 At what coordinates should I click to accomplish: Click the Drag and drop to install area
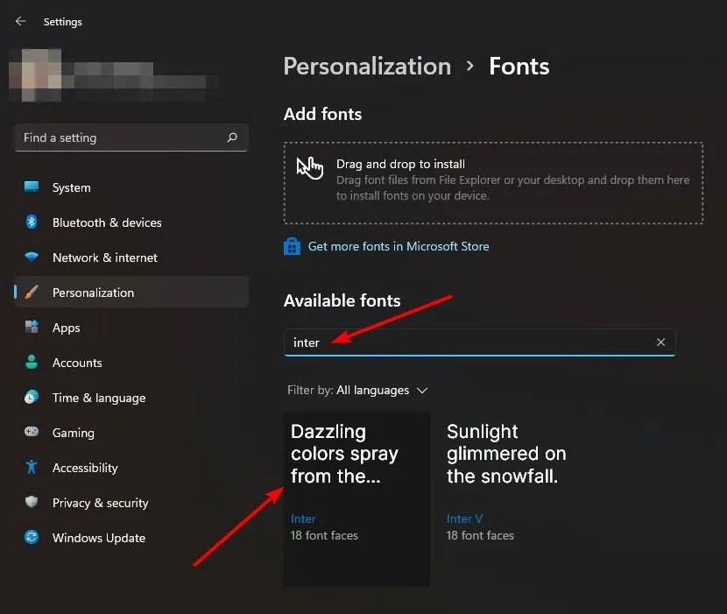(x=493, y=183)
